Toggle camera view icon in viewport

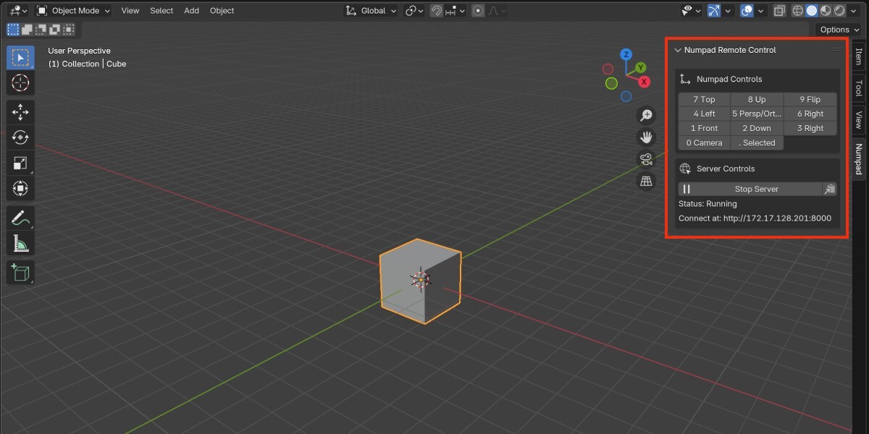[645, 159]
